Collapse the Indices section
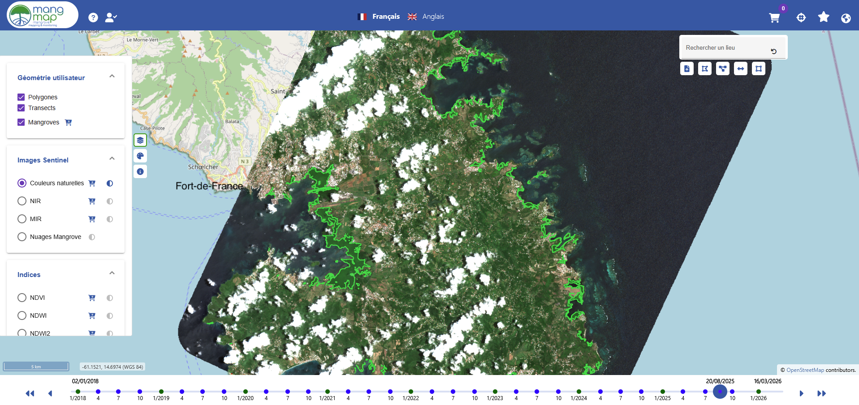This screenshot has width=859, height=405. pos(112,273)
